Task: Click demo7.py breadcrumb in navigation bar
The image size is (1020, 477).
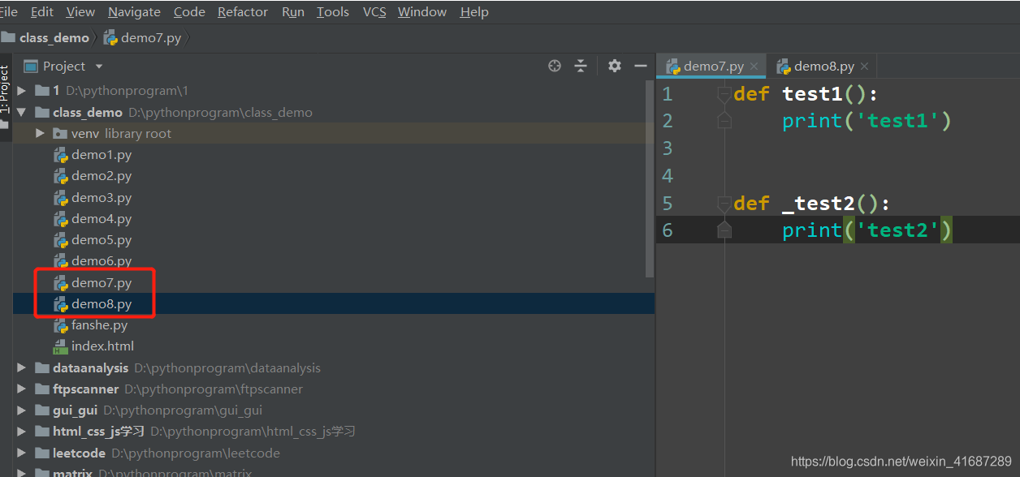Action: (142, 37)
